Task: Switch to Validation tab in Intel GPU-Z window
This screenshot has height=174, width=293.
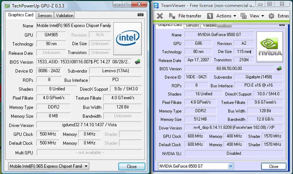Action: 65,16
